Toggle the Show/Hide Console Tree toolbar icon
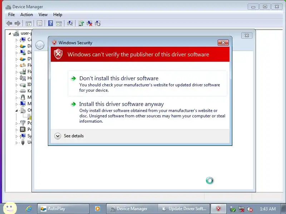Image resolution: width=286 pixels, height=214 pixels. click(29, 24)
